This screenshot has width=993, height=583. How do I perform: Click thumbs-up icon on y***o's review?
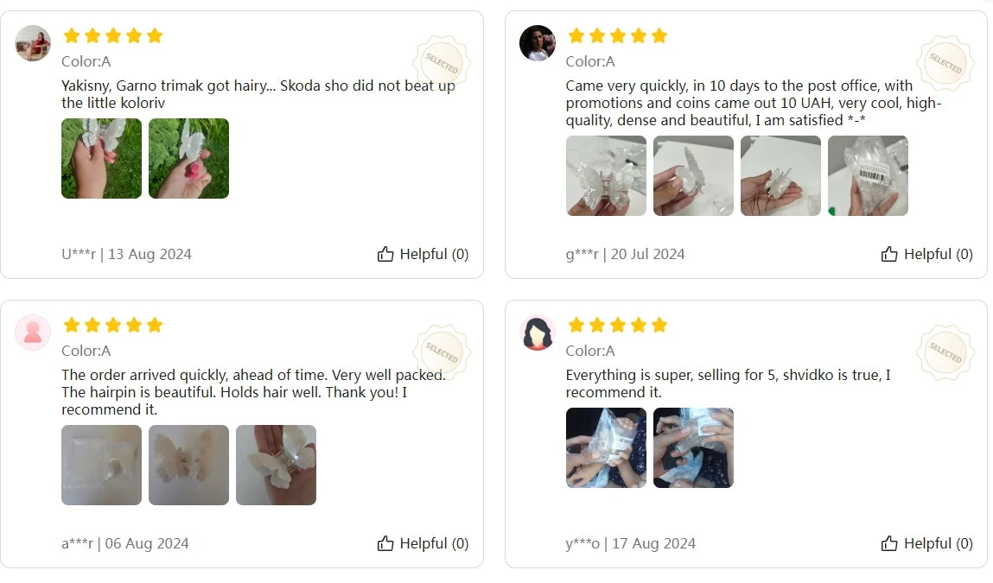pyautogui.click(x=889, y=543)
